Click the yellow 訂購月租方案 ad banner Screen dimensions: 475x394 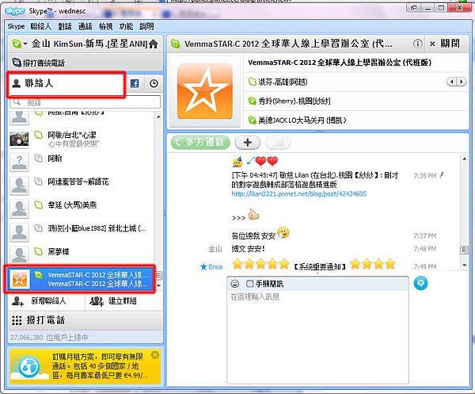click(85, 366)
